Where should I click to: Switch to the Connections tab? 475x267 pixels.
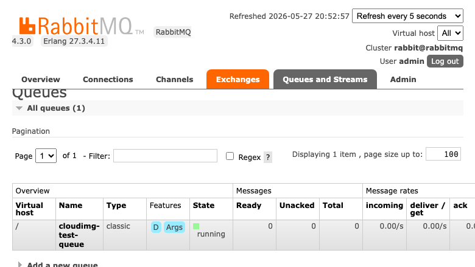pyautogui.click(x=108, y=79)
